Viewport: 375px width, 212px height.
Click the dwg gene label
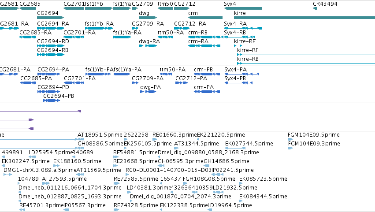(144, 13)
